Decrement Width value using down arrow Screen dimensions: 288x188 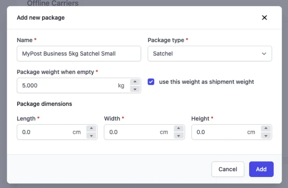(179, 136)
